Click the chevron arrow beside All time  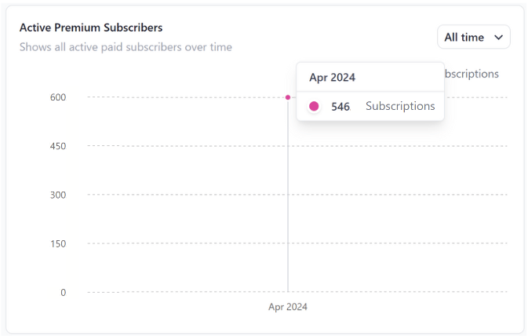498,37
